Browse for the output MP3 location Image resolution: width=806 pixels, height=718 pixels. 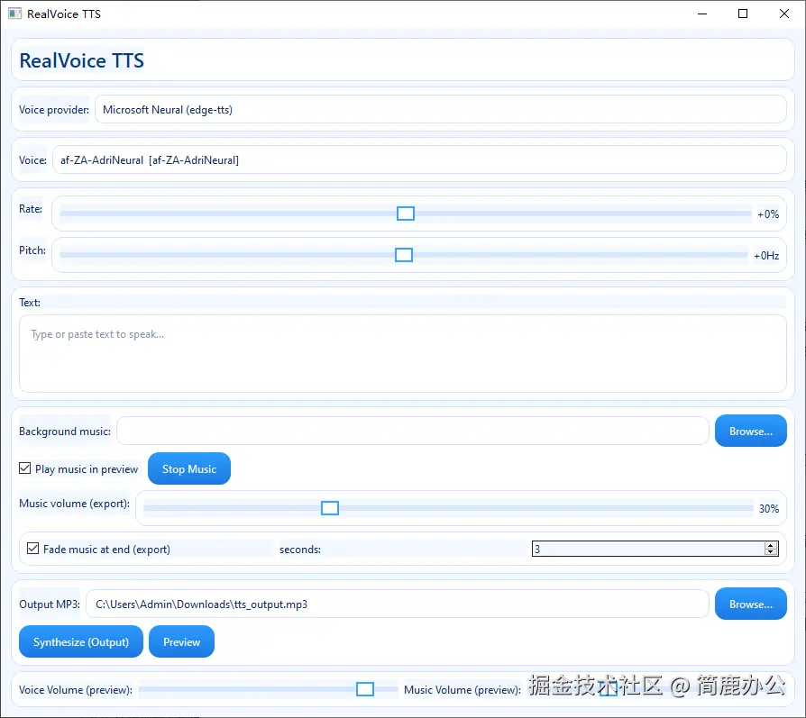pyautogui.click(x=750, y=604)
